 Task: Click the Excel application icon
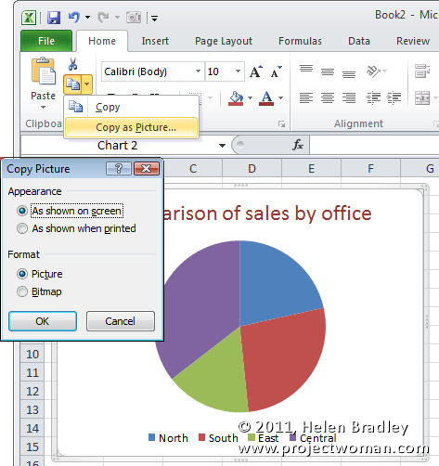[x=29, y=18]
